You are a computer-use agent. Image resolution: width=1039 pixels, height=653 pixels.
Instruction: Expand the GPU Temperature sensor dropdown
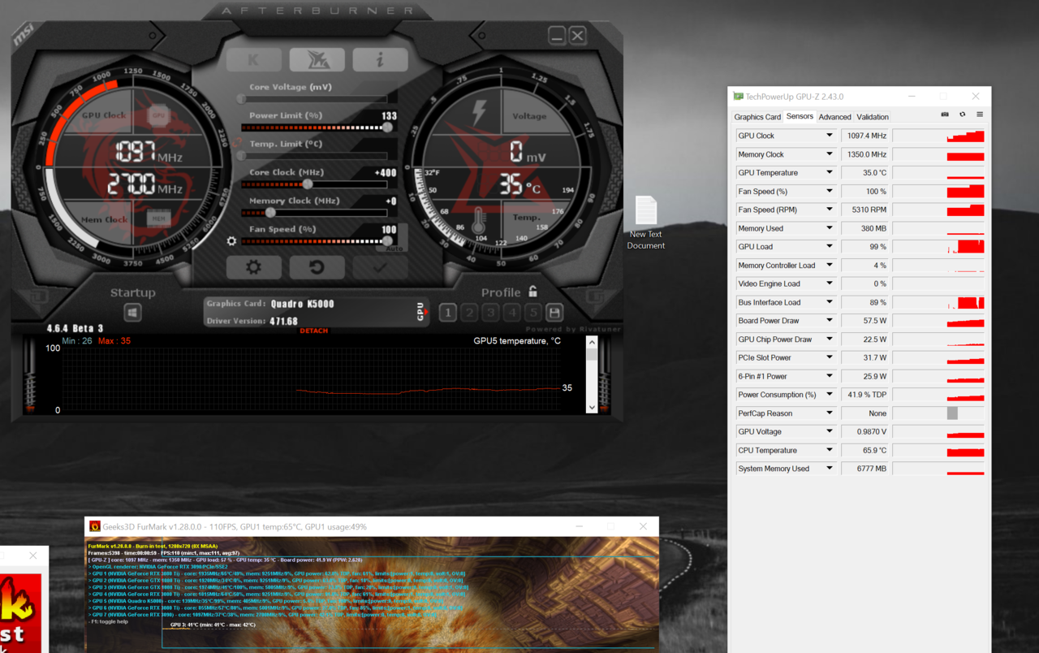(829, 173)
